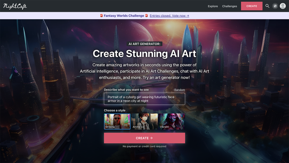Screen dimensions: 289x163
Task: Click the fire emoji after the challenge title
Action: pyautogui.click(x=146, y=16)
